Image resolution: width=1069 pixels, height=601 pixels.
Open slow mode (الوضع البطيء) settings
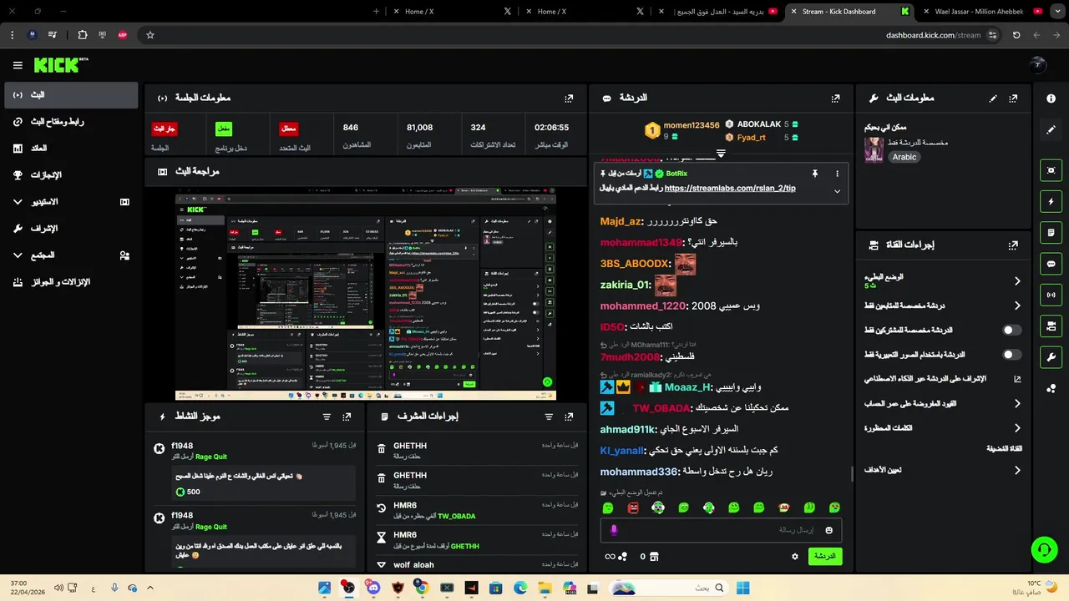point(943,281)
